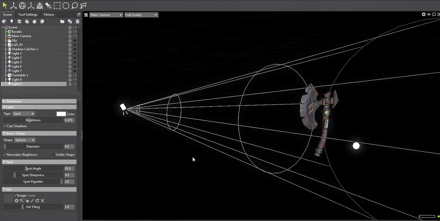Open viewport settings gear icon
Screen dimensions: 440x221
click(424, 14)
